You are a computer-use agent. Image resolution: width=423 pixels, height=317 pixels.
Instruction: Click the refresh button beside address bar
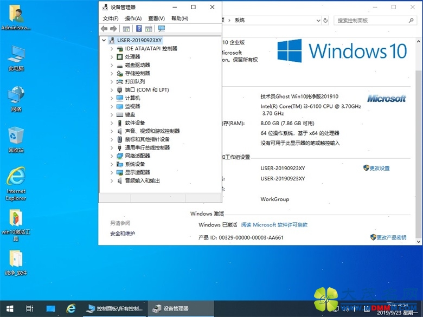click(x=325, y=21)
